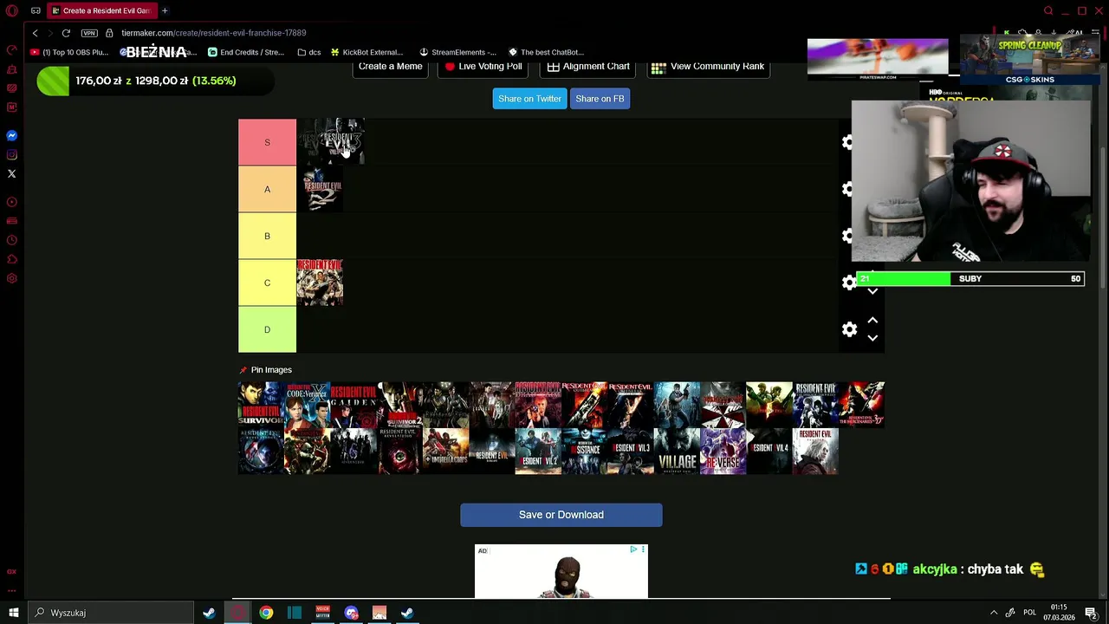Click Save or Download button

pos(561,515)
